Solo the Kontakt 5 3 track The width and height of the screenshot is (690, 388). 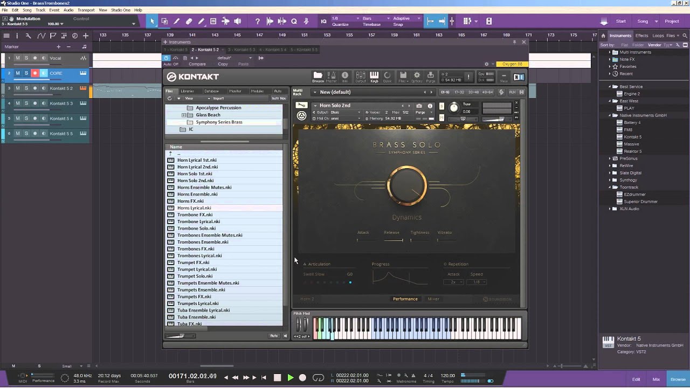click(26, 103)
